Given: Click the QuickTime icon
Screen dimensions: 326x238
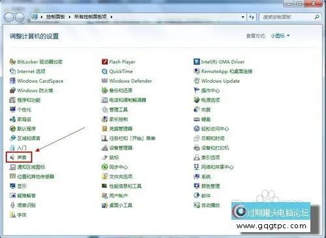Looking at the screenshot, I should [104, 71].
